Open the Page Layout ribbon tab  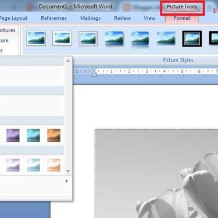[x=13, y=18]
